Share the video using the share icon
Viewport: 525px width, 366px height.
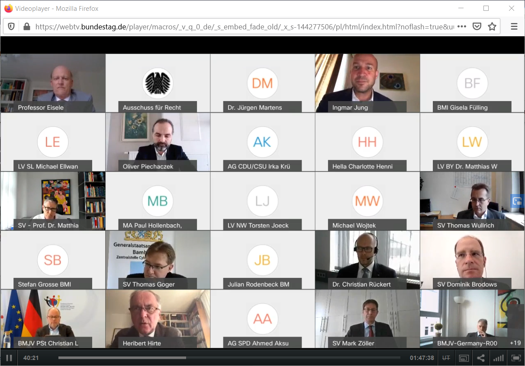tap(481, 358)
